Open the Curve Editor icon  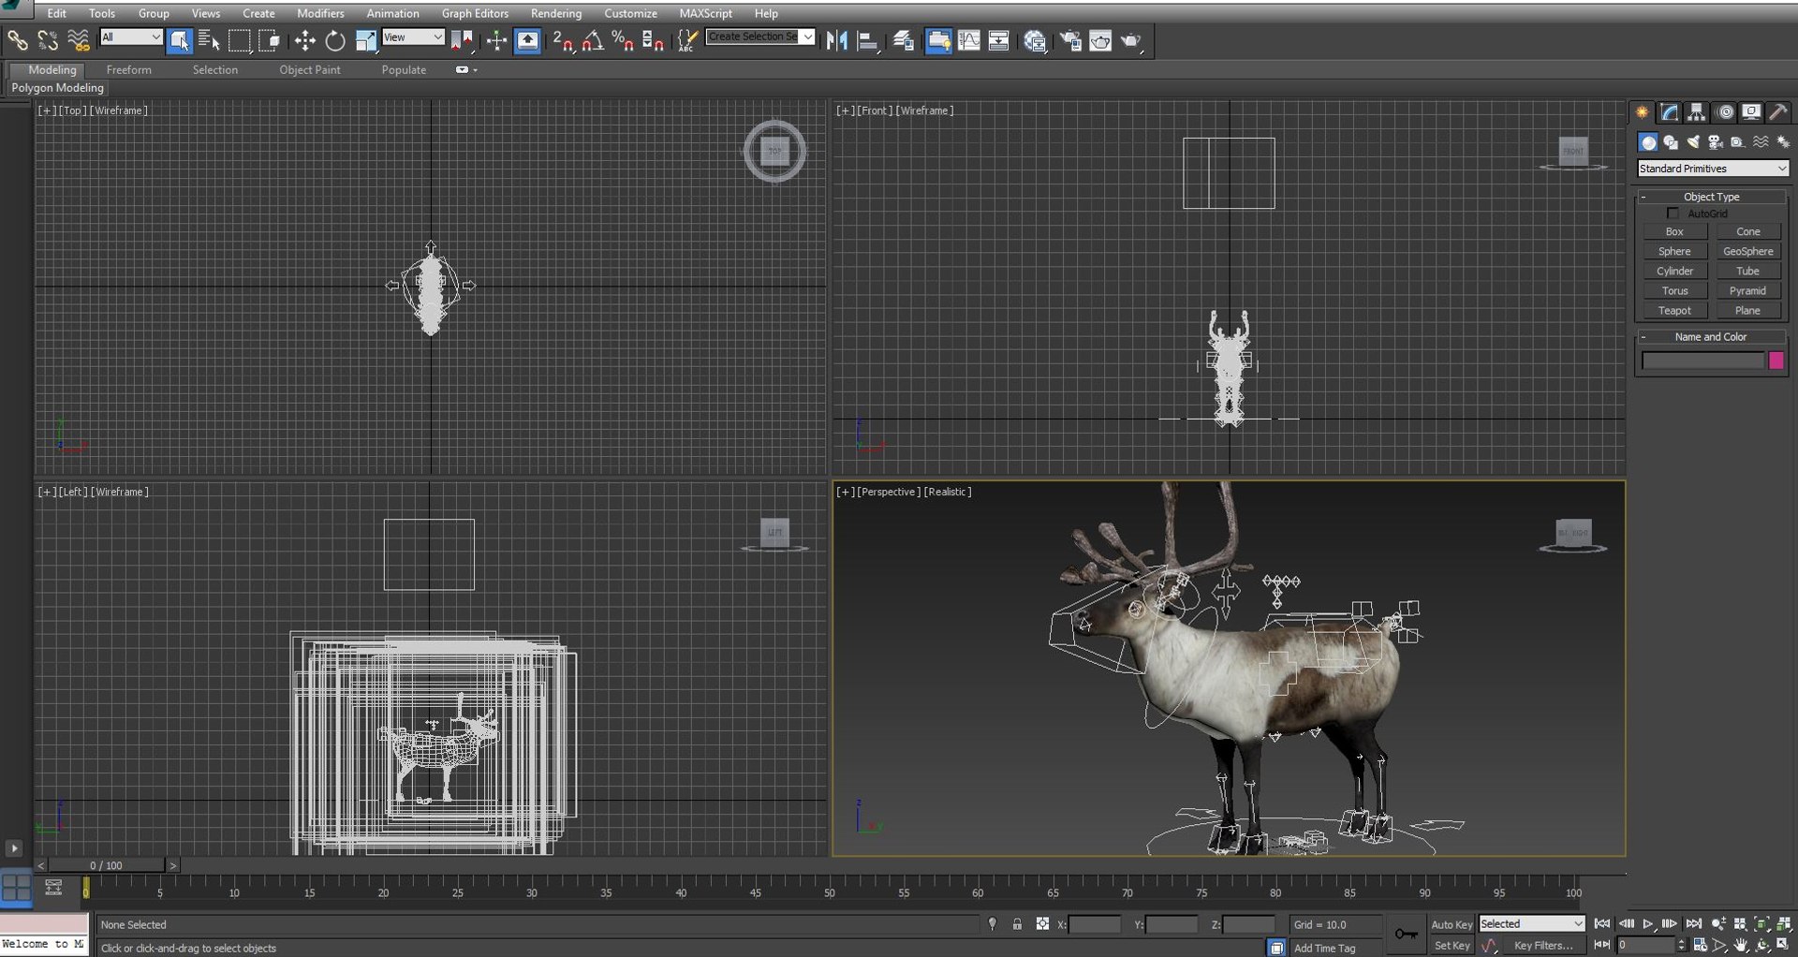pyautogui.click(x=969, y=40)
